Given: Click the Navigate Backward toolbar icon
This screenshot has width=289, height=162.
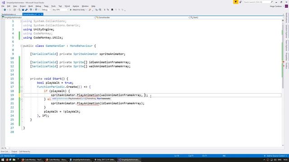Looking at the screenshot, I should click(5, 10).
